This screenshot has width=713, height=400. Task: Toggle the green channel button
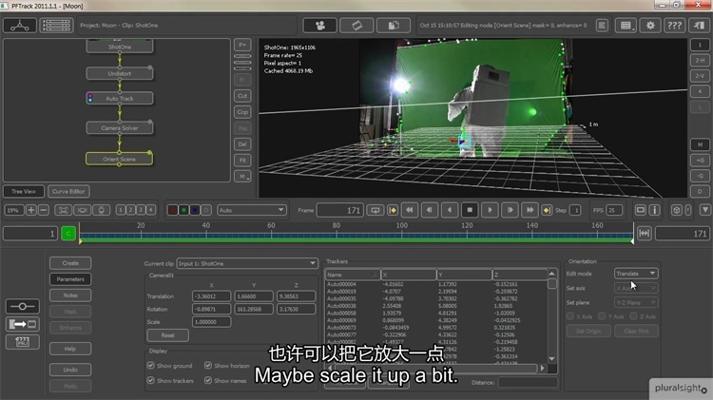pos(183,210)
